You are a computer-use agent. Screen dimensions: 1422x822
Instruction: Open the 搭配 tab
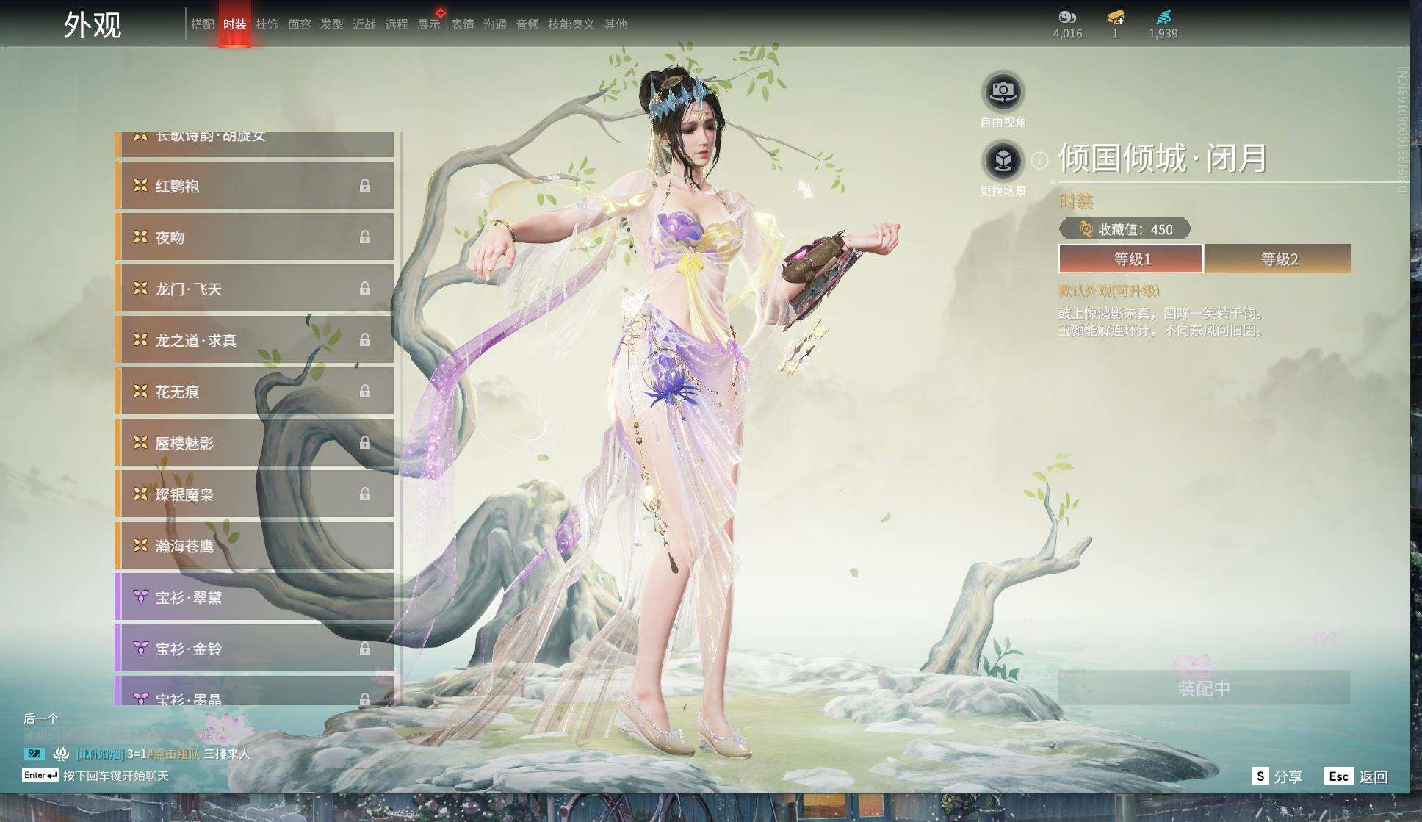click(203, 24)
